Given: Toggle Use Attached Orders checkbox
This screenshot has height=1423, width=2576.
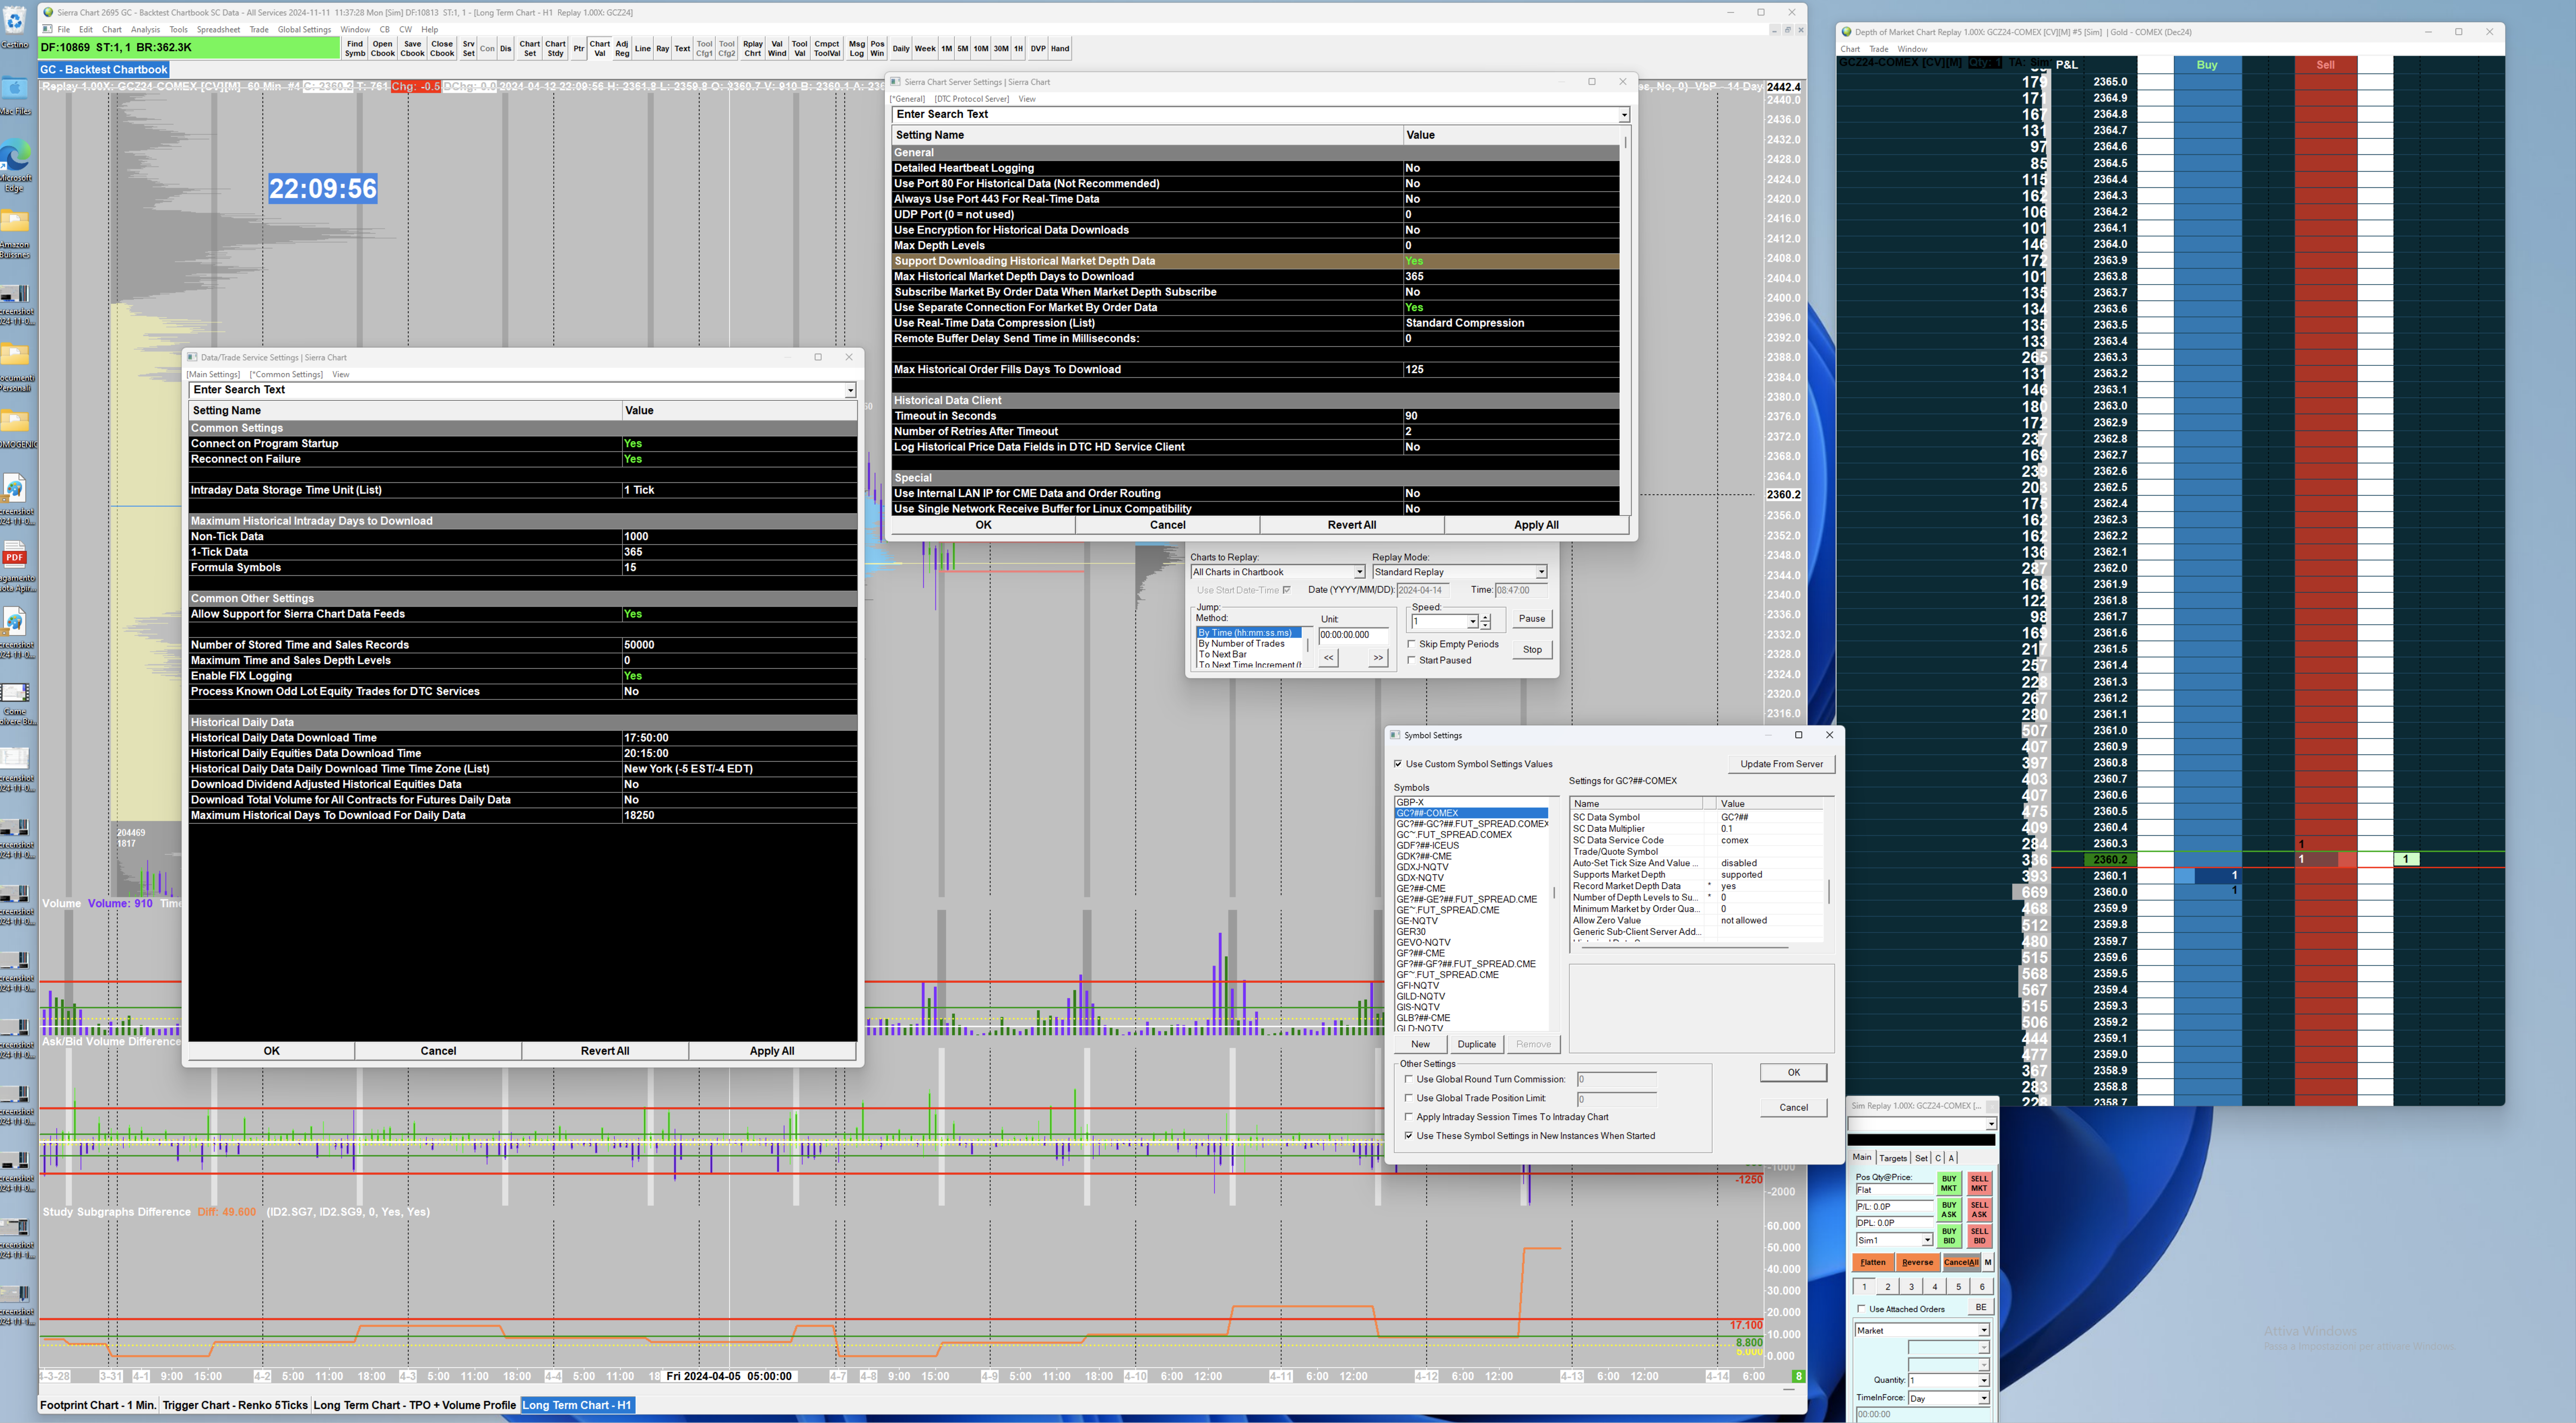Looking at the screenshot, I should coord(1861,1309).
